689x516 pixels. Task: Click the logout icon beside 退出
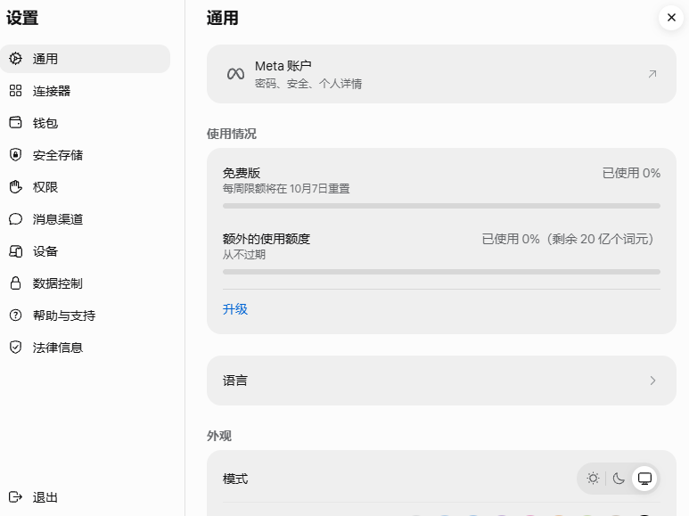tap(15, 496)
